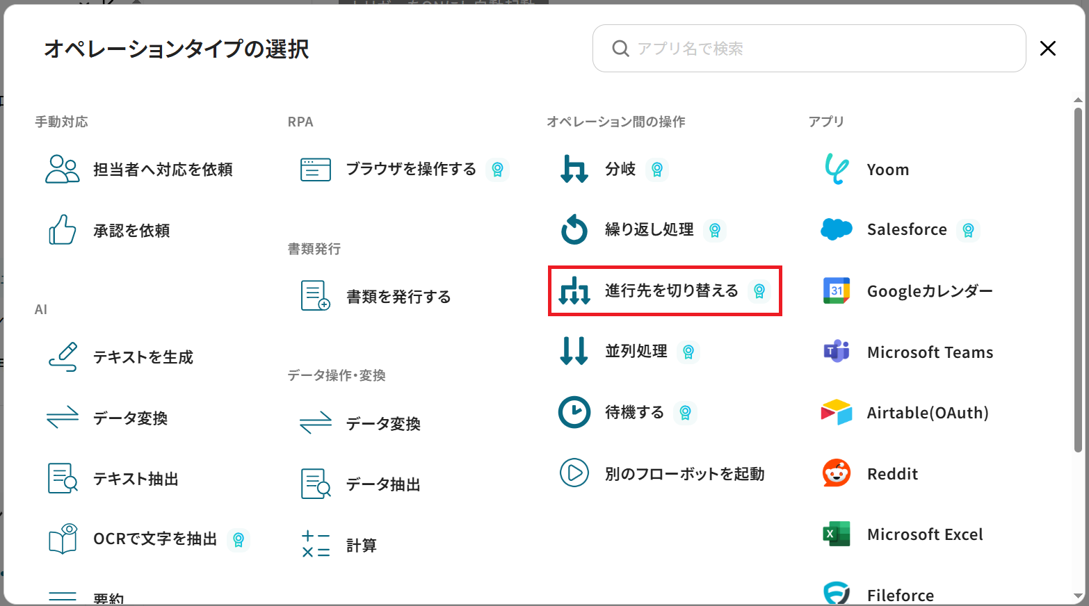Select 進行先を切り替える operation
The height and width of the screenshot is (606, 1089).
click(671, 290)
